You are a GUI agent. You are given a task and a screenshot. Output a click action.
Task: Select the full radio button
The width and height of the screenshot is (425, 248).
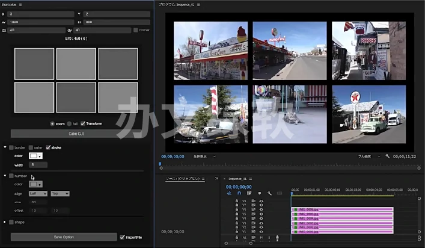(69, 123)
